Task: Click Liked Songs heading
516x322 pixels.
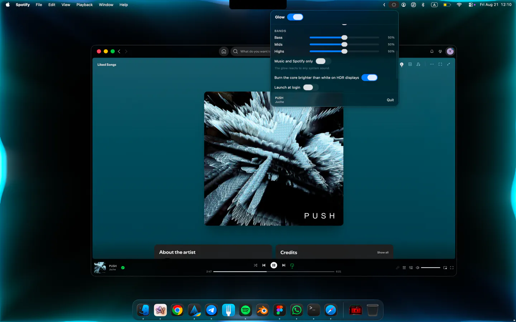Action: click(107, 65)
